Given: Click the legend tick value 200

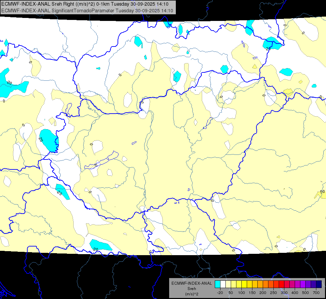Looking at the screenshot, I should coord(263,293).
